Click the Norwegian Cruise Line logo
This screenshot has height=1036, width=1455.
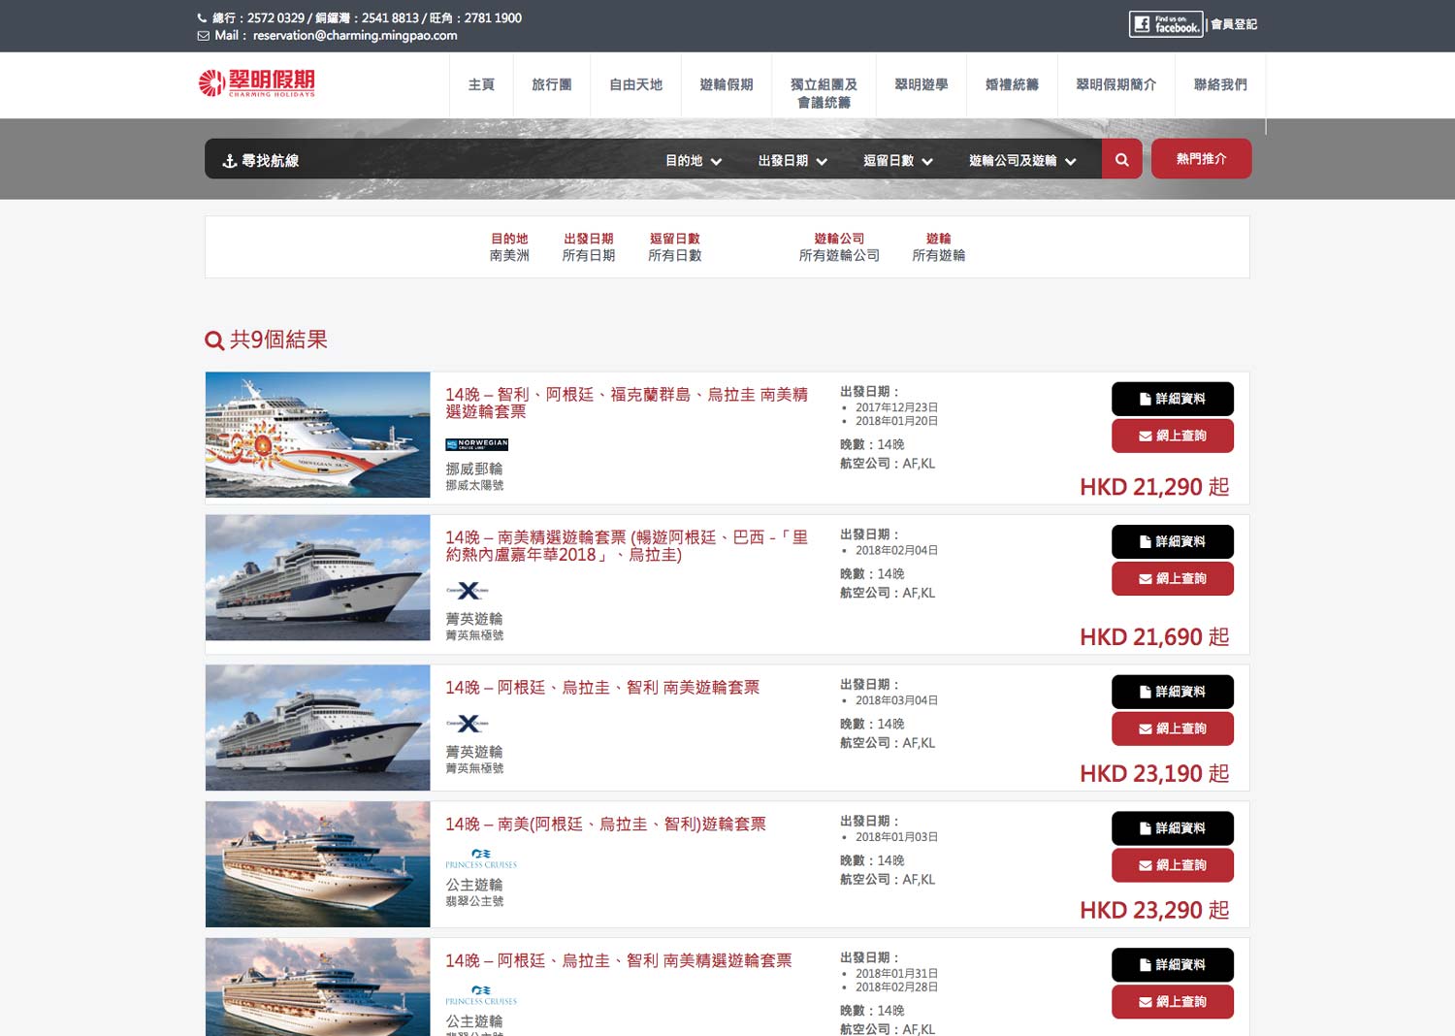click(x=476, y=444)
